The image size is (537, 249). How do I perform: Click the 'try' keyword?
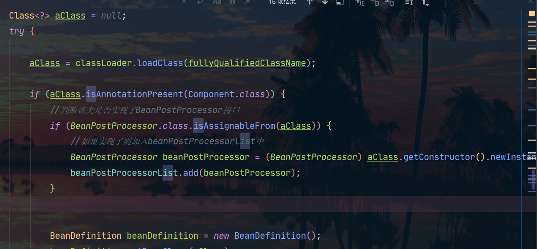16,32
